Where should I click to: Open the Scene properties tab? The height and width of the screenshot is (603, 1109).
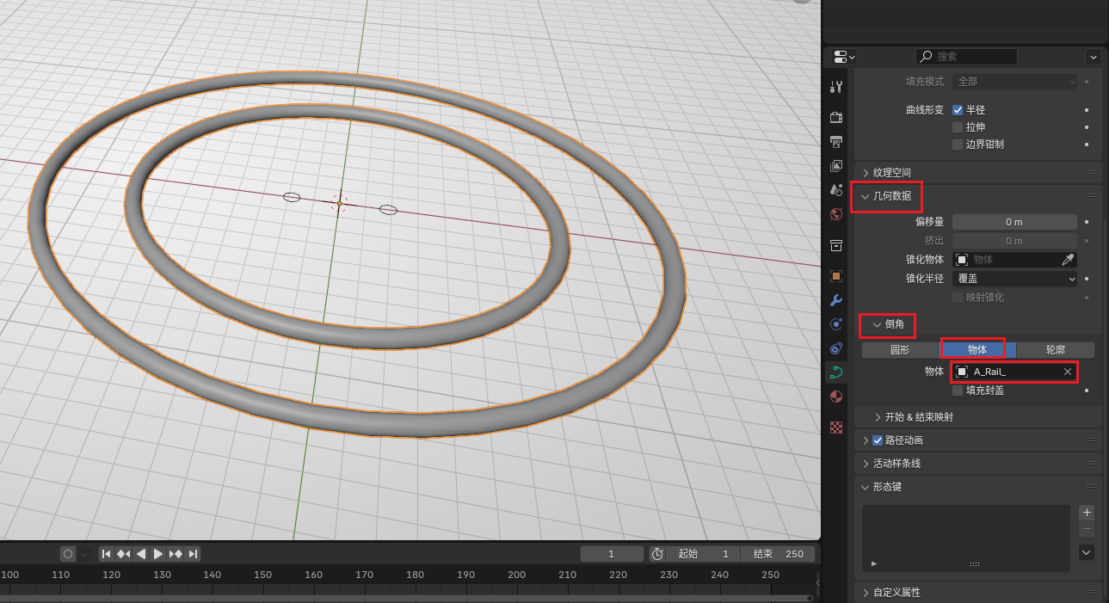pyautogui.click(x=835, y=189)
